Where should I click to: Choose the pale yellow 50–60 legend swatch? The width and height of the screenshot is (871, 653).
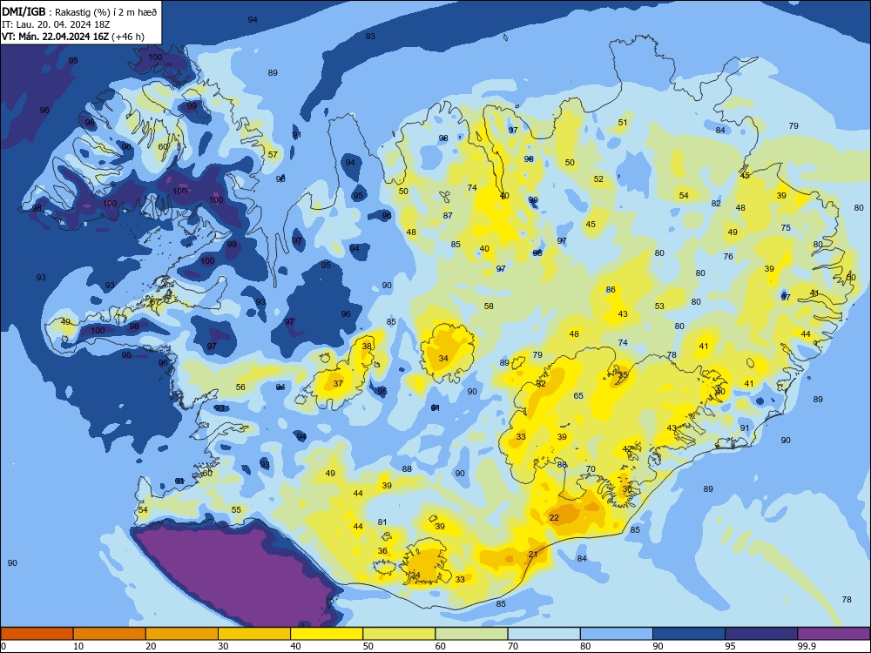click(399, 634)
